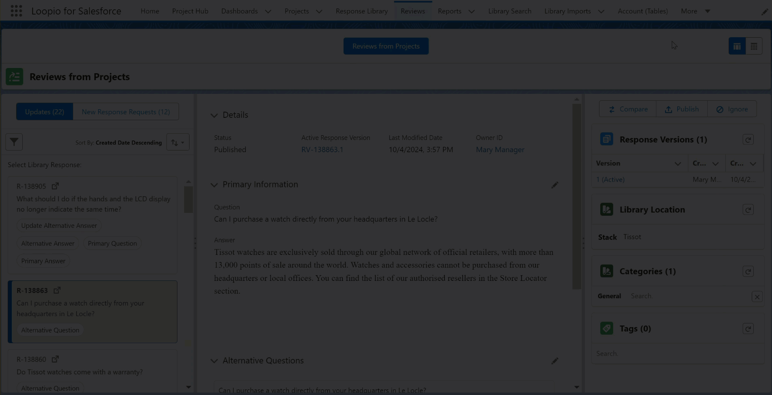The image size is (772, 395).
Task: Click the Reviews from Projects header icon
Action: pos(15,76)
